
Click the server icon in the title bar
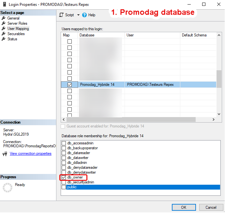(x=5, y=4)
